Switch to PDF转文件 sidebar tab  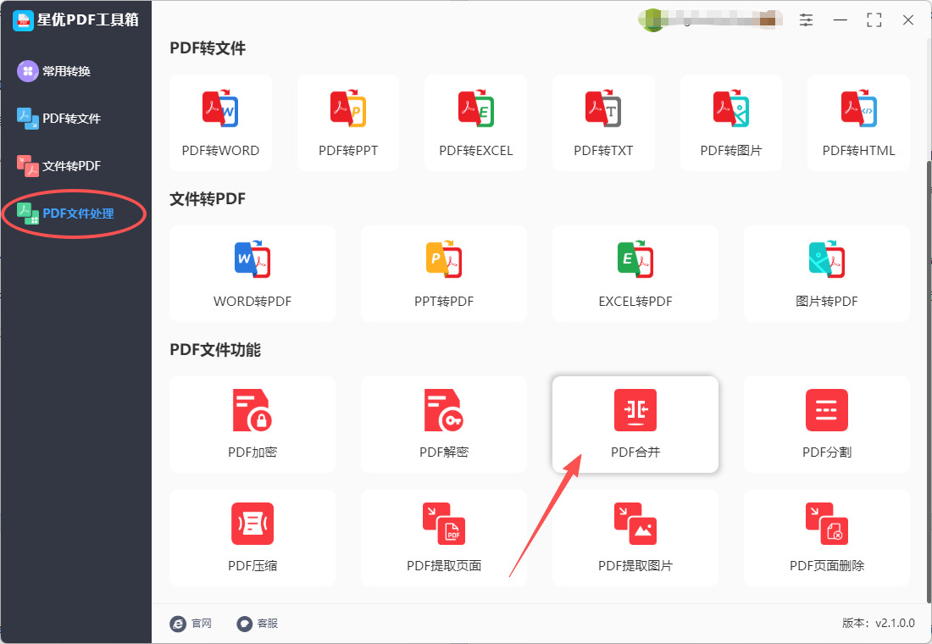point(58,119)
